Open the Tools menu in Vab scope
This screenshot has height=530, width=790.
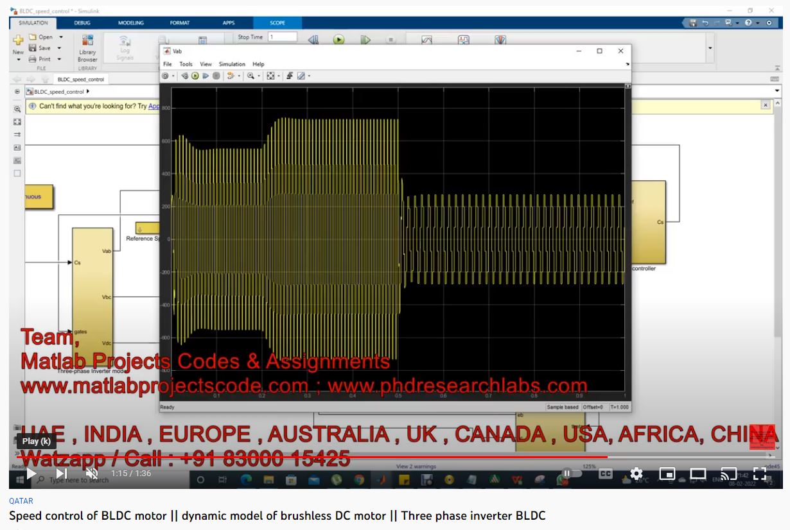[x=186, y=64]
